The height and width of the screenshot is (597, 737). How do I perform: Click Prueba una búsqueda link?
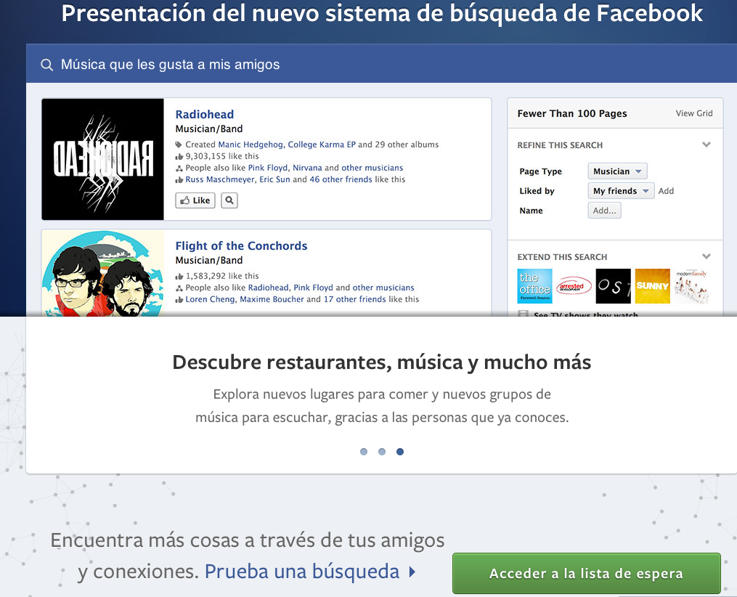[302, 572]
